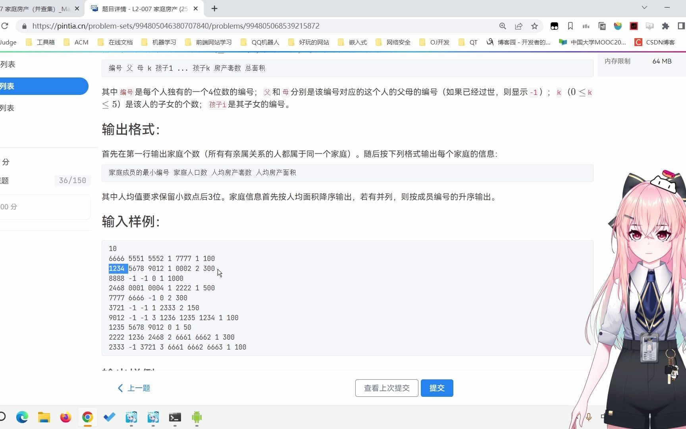The image size is (686, 429).
Task: Open the 中国大学MOOC bookmark
Action: [592, 42]
